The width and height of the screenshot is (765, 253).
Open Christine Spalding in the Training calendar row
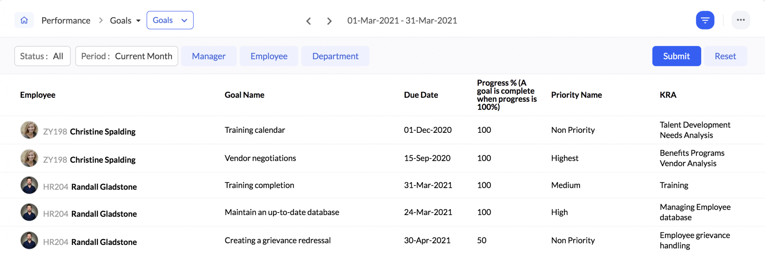(x=103, y=132)
